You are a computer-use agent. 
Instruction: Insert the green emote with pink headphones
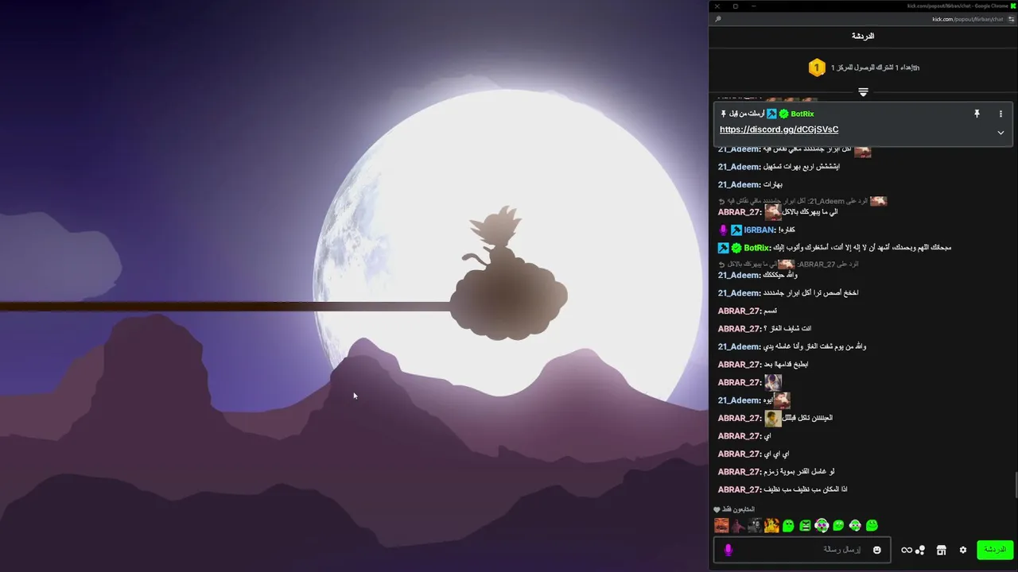tap(822, 525)
